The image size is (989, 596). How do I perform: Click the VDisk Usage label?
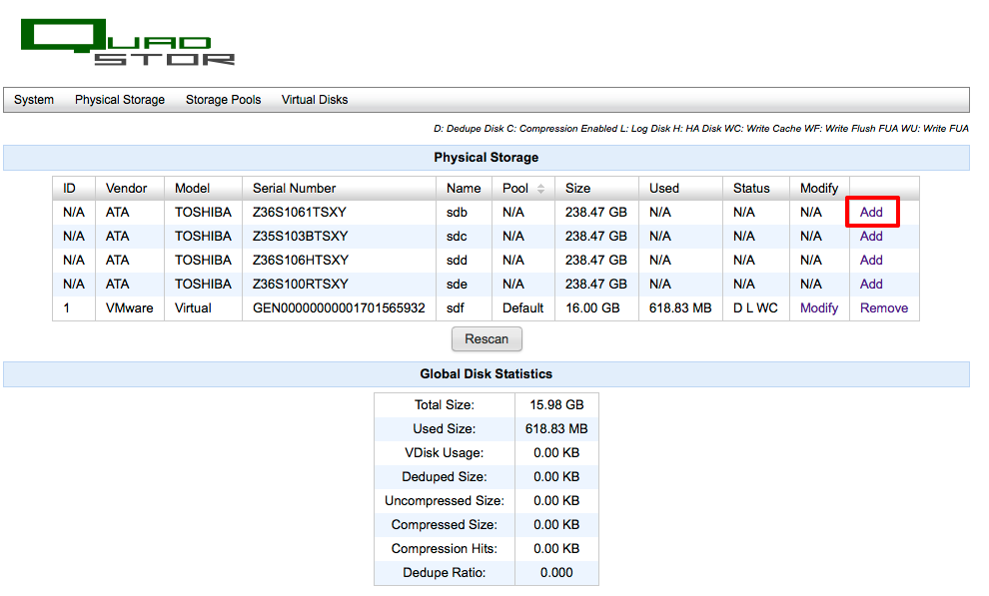tap(444, 453)
